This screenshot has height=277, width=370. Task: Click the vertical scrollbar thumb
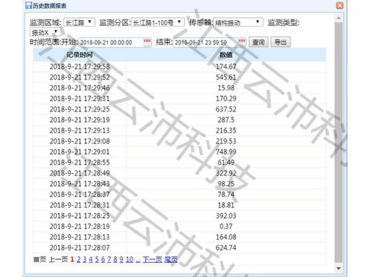pos(339,143)
